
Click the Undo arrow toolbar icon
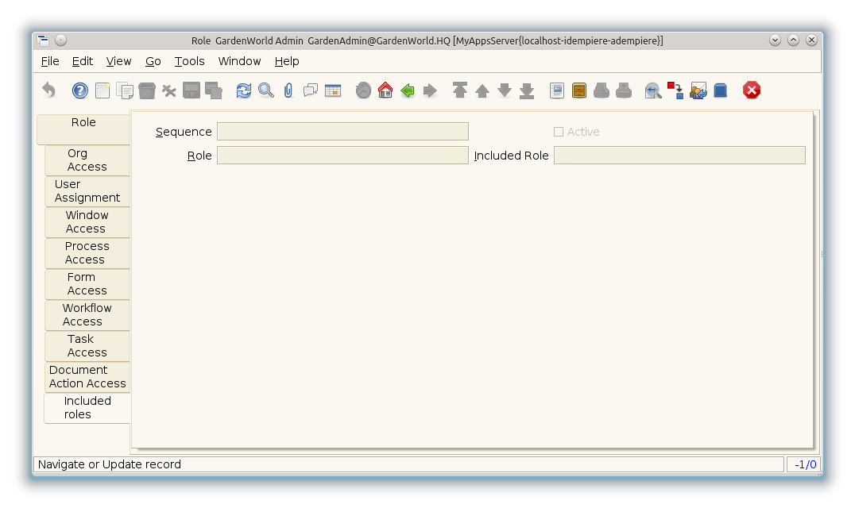pyautogui.click(x=49, y=90)
